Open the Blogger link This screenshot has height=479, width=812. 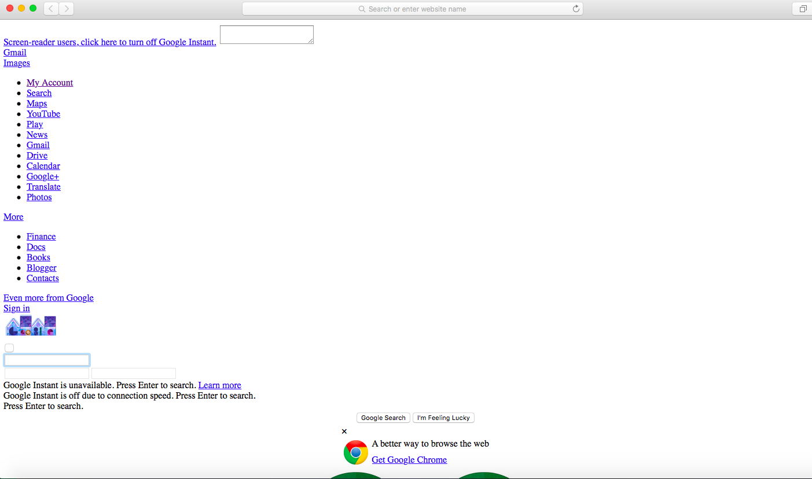point(42,268)
